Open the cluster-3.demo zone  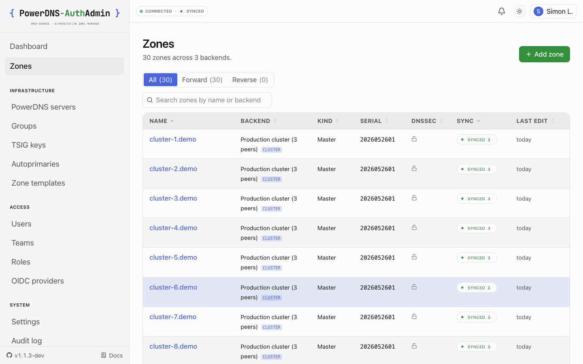173,198
